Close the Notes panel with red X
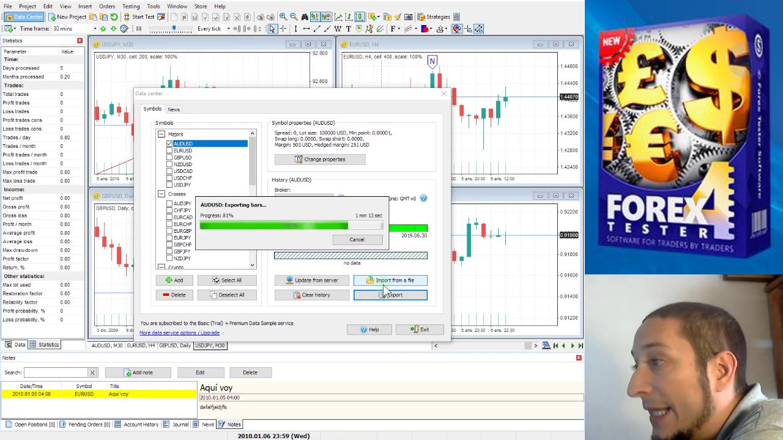Image resolution: width=783 pixels, height=440 pixels. pyautogui.click(x=579, y=358)
